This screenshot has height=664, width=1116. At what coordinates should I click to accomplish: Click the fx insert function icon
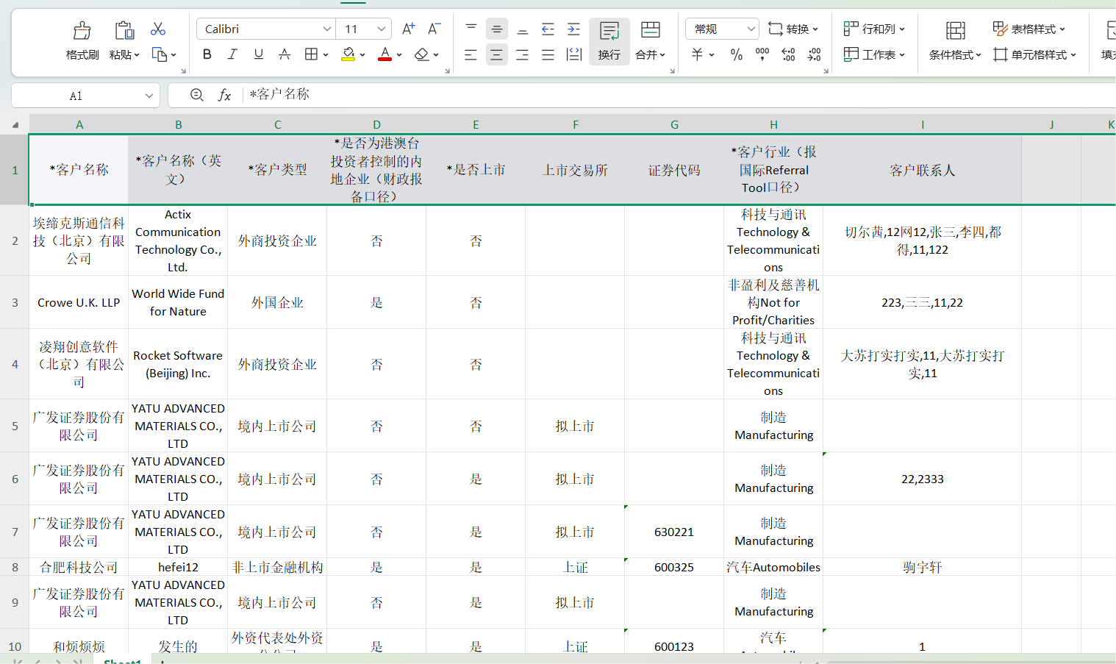pos(224,95)
